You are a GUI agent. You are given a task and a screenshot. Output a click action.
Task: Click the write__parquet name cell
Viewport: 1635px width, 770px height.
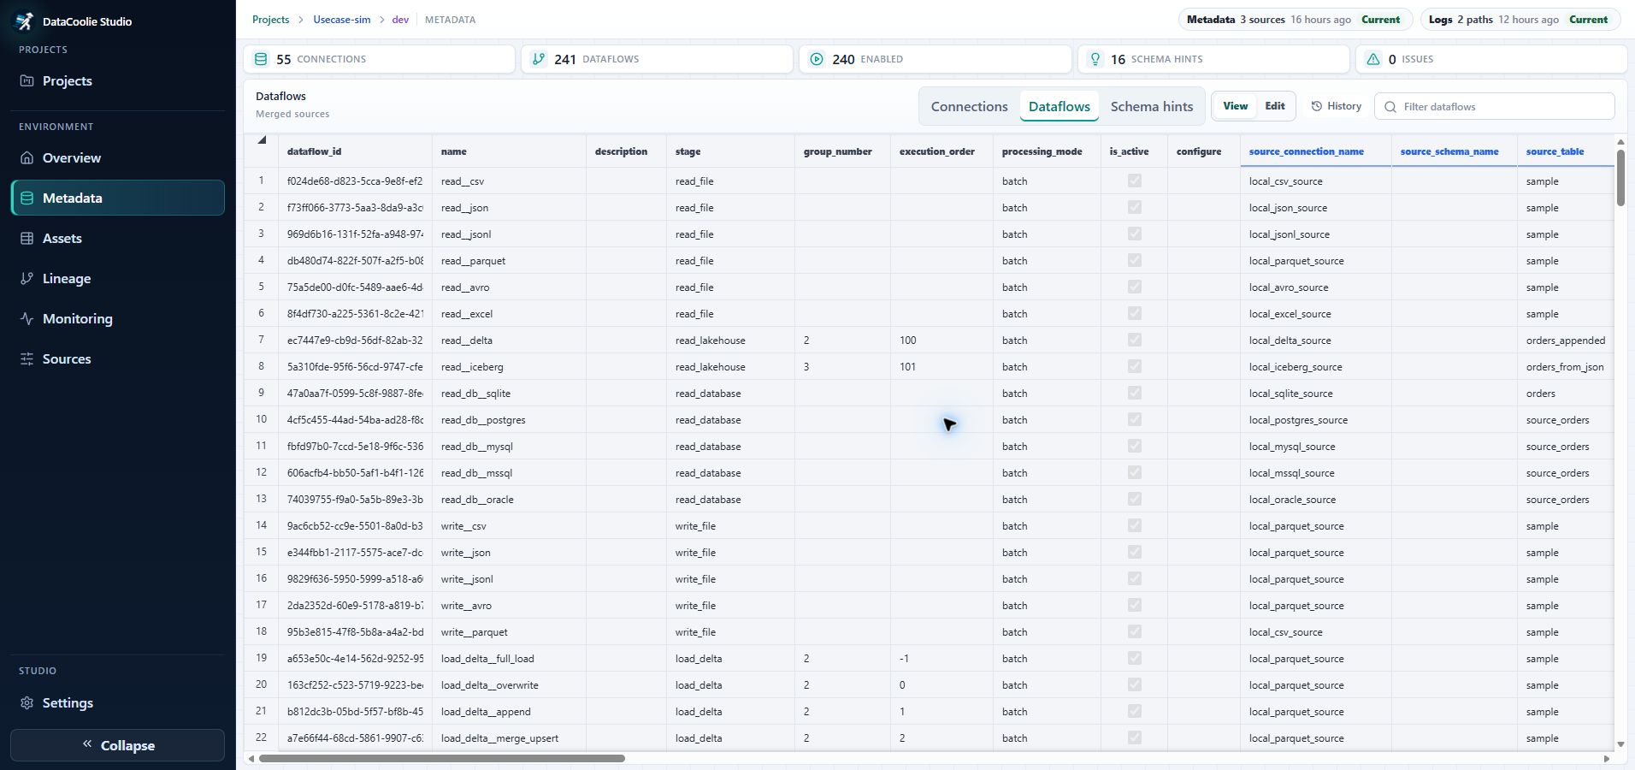(509, 631)
